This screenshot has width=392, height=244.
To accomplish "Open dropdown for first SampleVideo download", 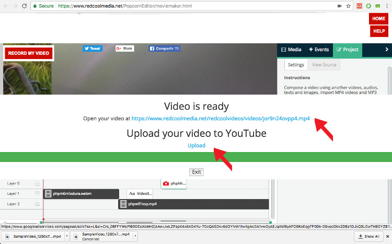I will pos(66,237).
